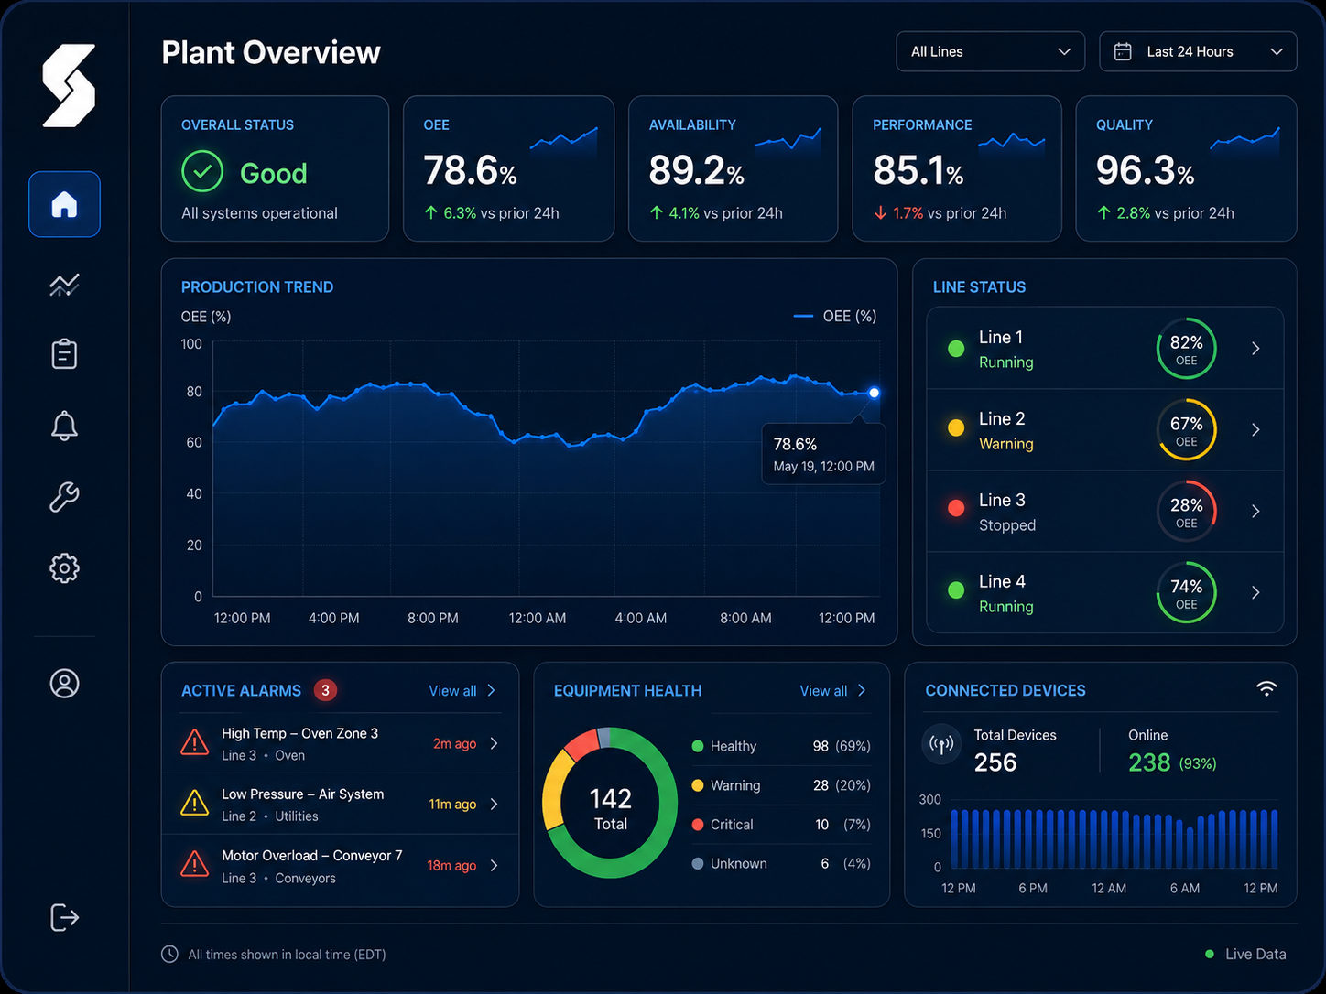
Task: Expand the Motor Overload alarm chevron
Action: [x=495, y=865]
